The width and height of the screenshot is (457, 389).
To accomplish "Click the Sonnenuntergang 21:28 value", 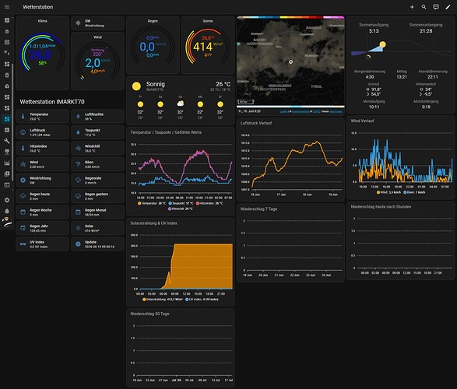I will point(426,31).
